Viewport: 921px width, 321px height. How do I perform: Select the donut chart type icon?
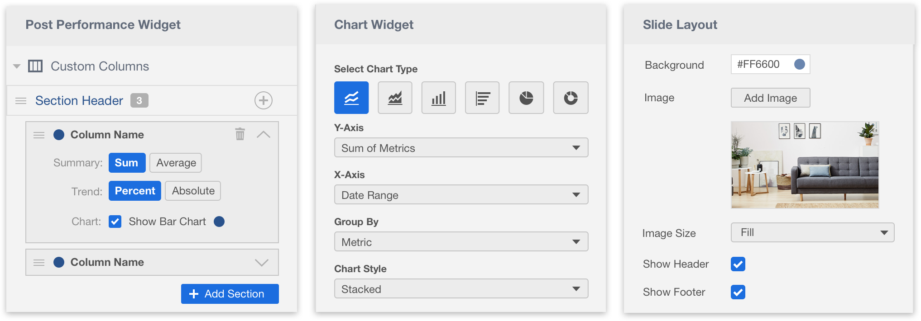(x=571, y=98)
